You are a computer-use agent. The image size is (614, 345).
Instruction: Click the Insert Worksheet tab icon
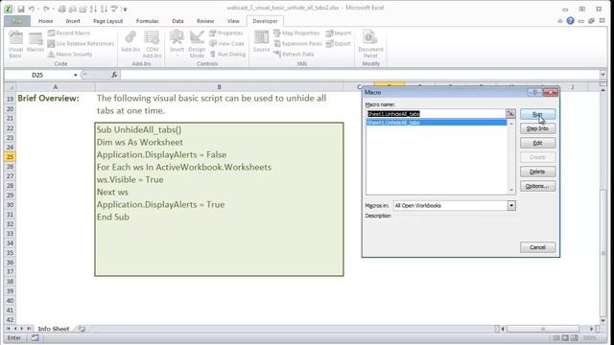point(81,329)
